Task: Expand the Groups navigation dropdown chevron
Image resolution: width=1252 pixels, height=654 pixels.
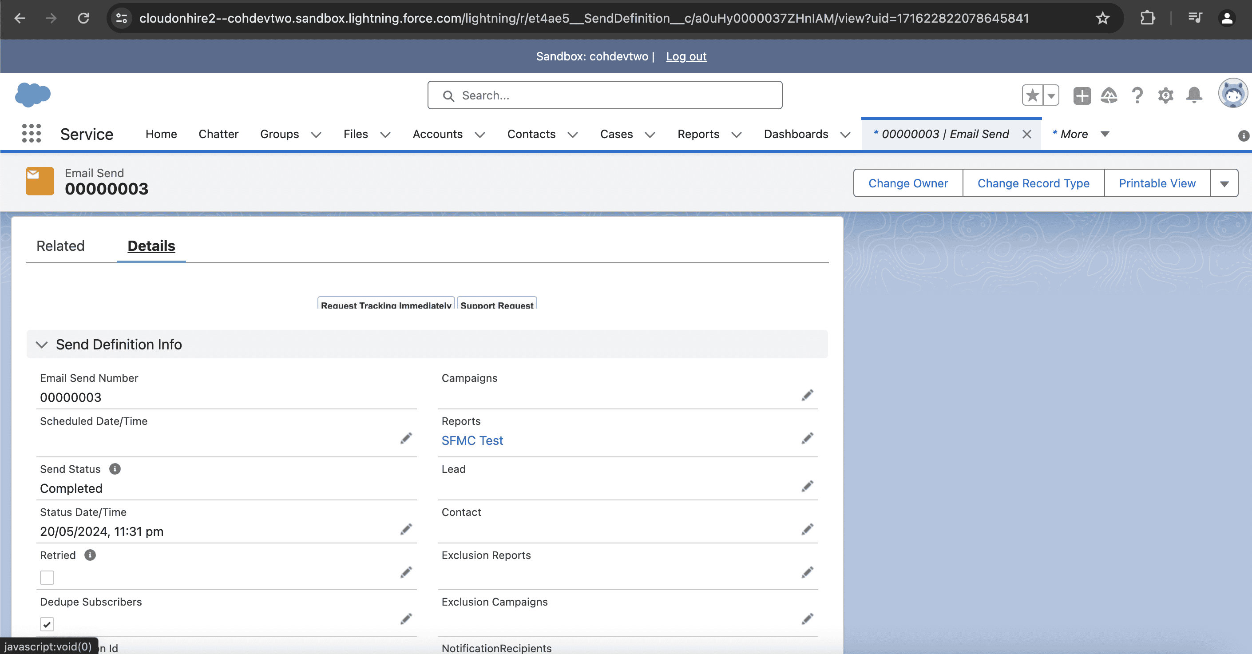Action: tap(316, 135)
